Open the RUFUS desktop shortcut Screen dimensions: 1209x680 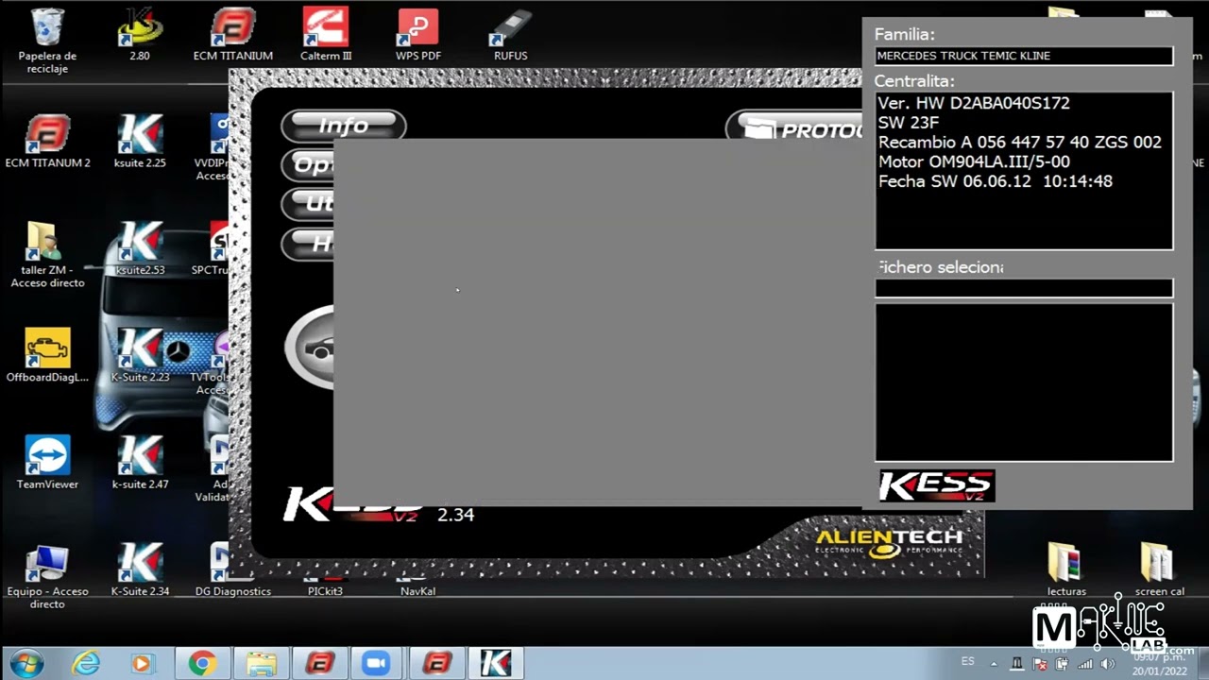coord(511,34)
